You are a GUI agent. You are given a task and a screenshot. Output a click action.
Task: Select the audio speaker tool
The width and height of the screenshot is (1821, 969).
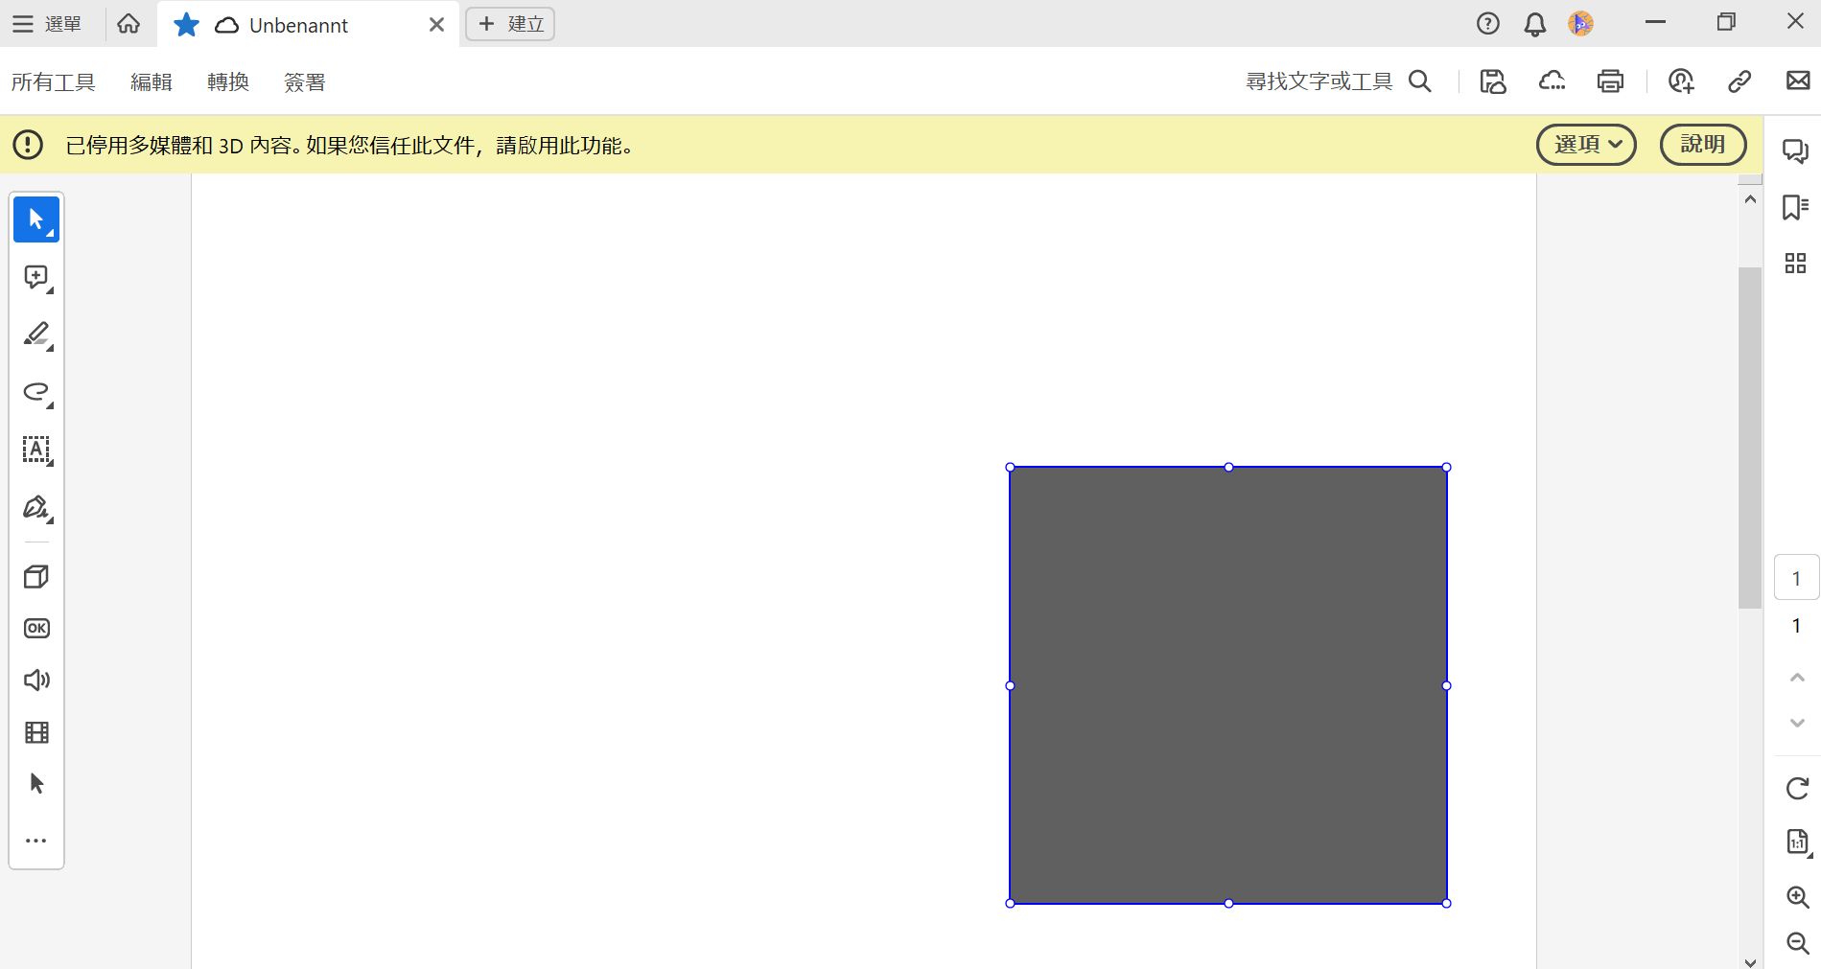pyautogui.click(x=35, y=680)
